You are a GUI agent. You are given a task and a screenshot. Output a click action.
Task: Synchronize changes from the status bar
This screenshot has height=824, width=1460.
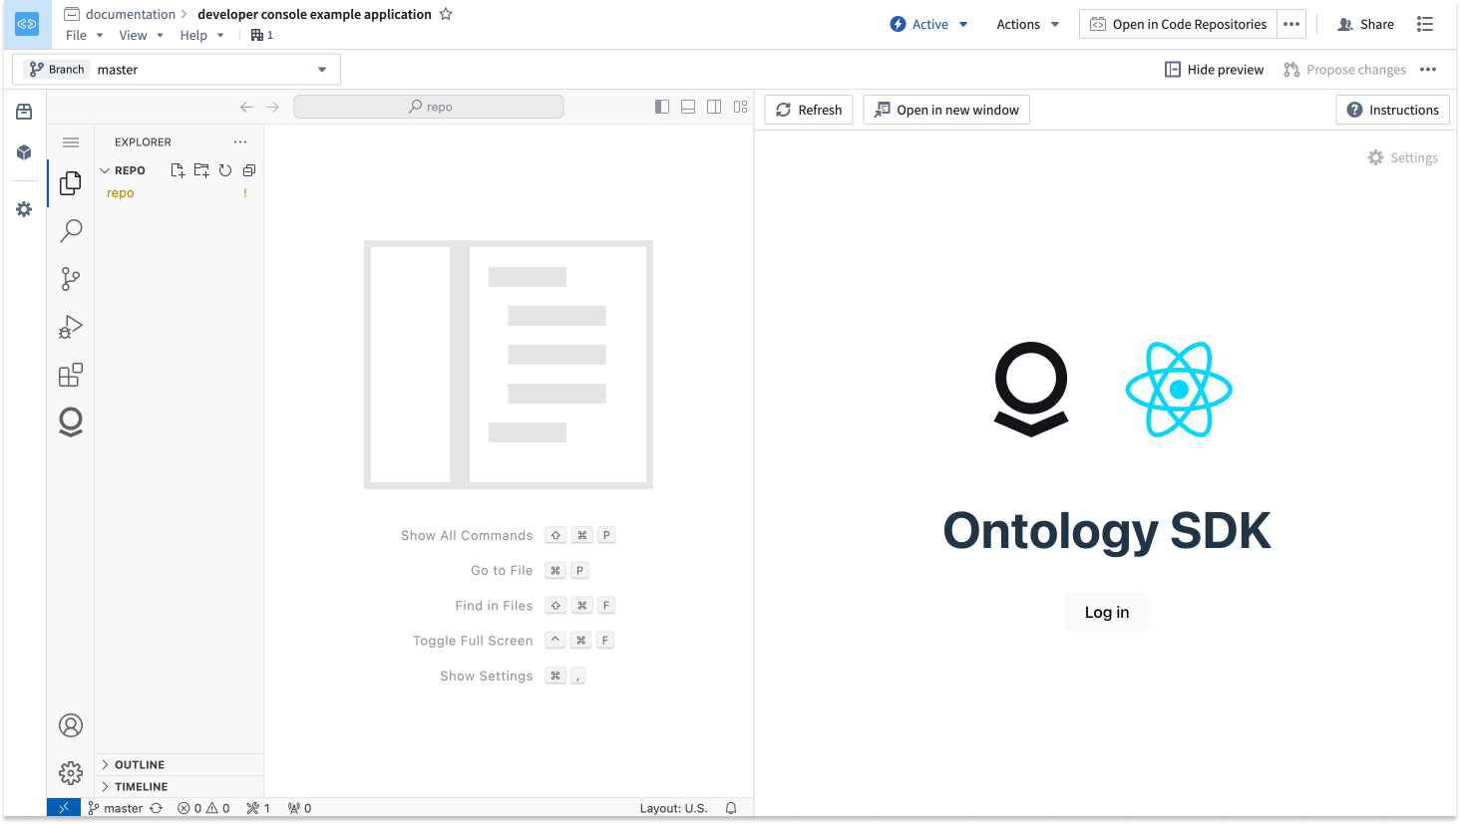(157, 808)
